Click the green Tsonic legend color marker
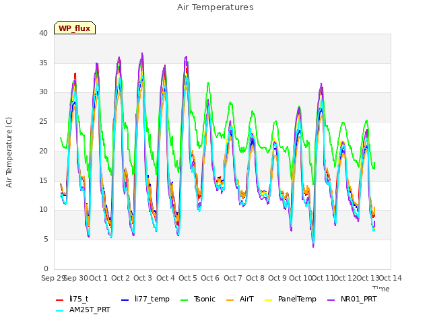 184,300
